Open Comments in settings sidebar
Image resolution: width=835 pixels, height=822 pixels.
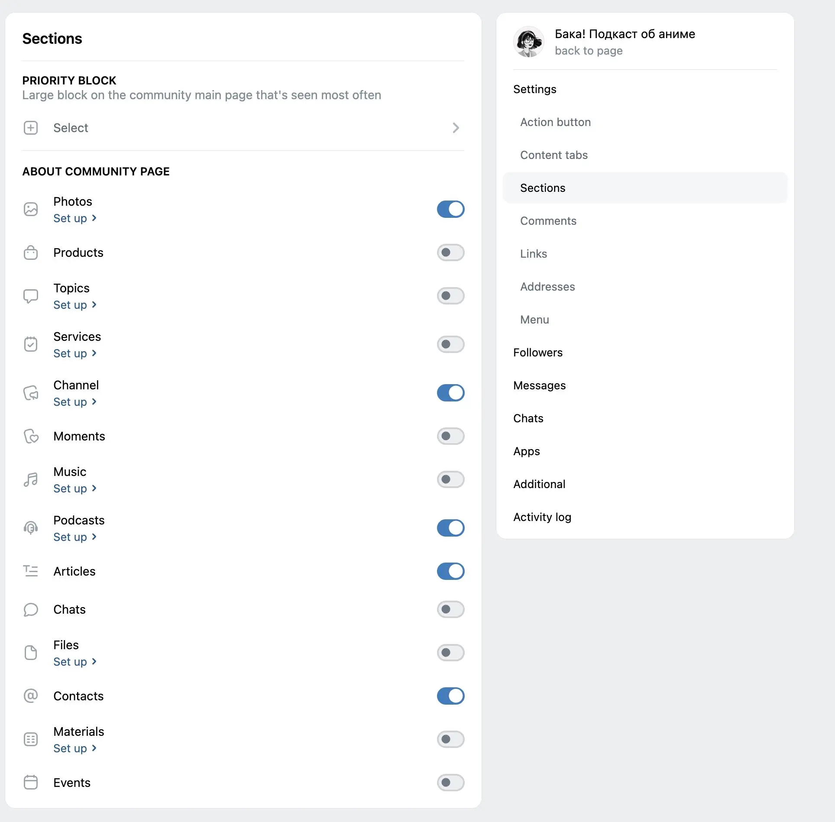pos(548,221)
